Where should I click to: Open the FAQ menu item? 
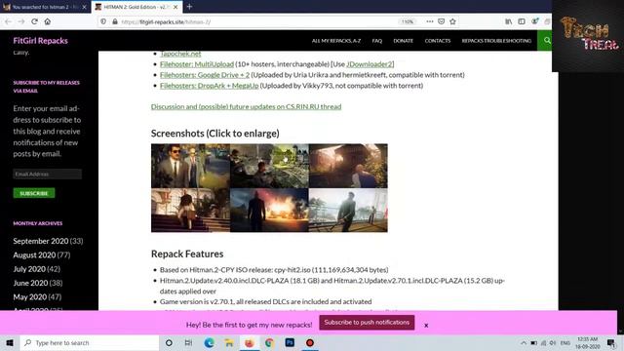click(x=377, y=41)
